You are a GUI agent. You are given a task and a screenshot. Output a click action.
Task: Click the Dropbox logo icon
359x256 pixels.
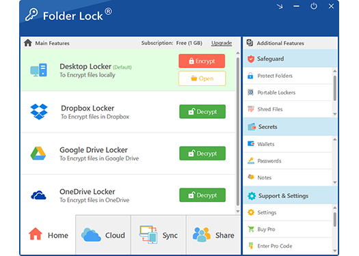point(39,111)
